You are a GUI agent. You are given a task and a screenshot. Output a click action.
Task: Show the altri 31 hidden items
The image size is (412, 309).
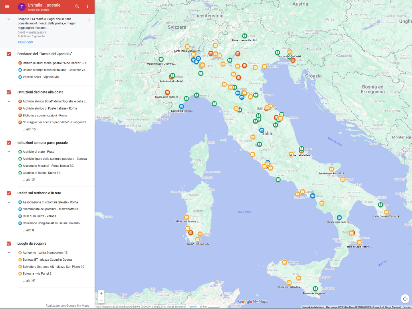(29, 180)
